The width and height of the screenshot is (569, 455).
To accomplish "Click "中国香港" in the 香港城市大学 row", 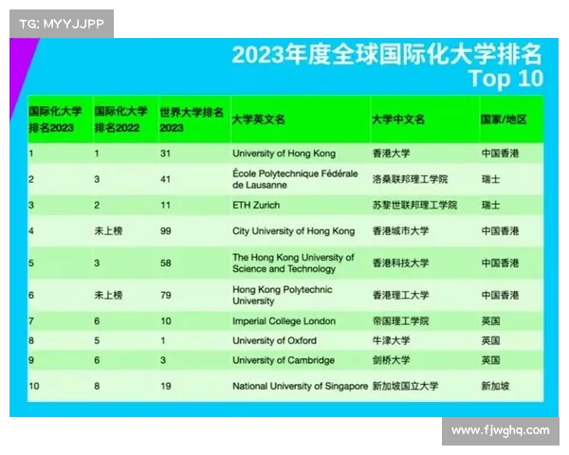I will tap(500, 230).
